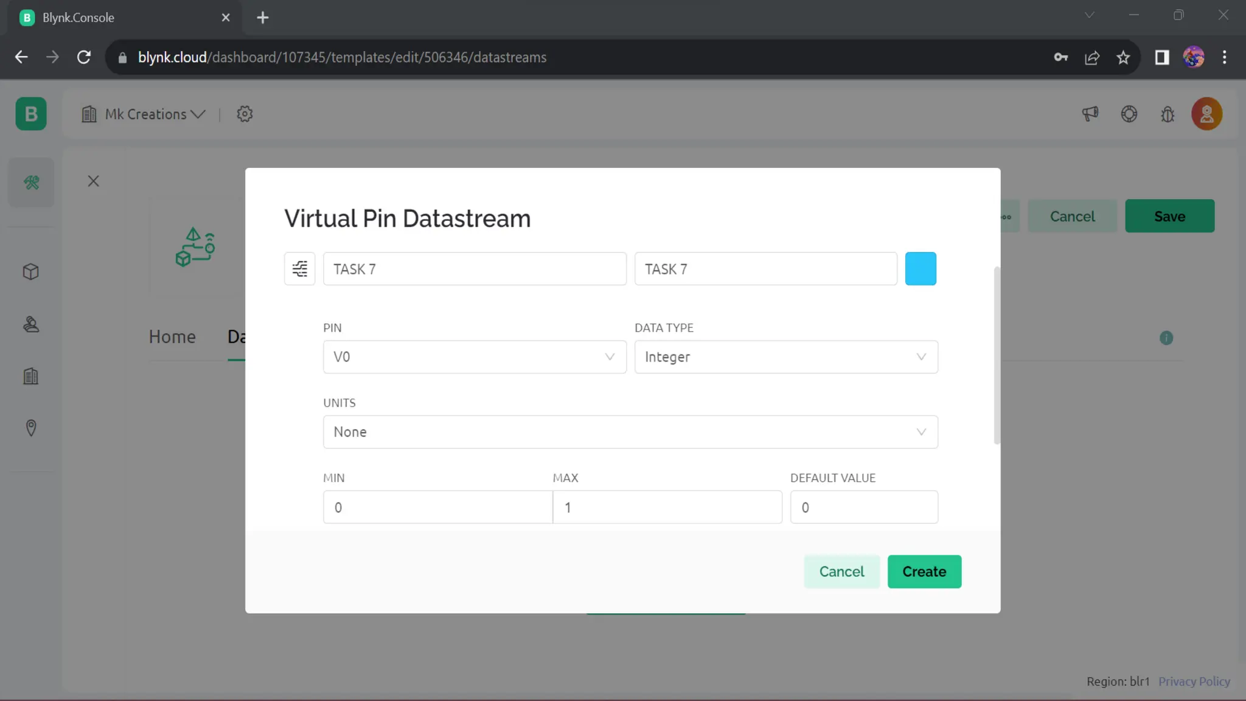Click the help lifebuoy icon
This screenshot has width=1246, height=701.
point(1129,114)
